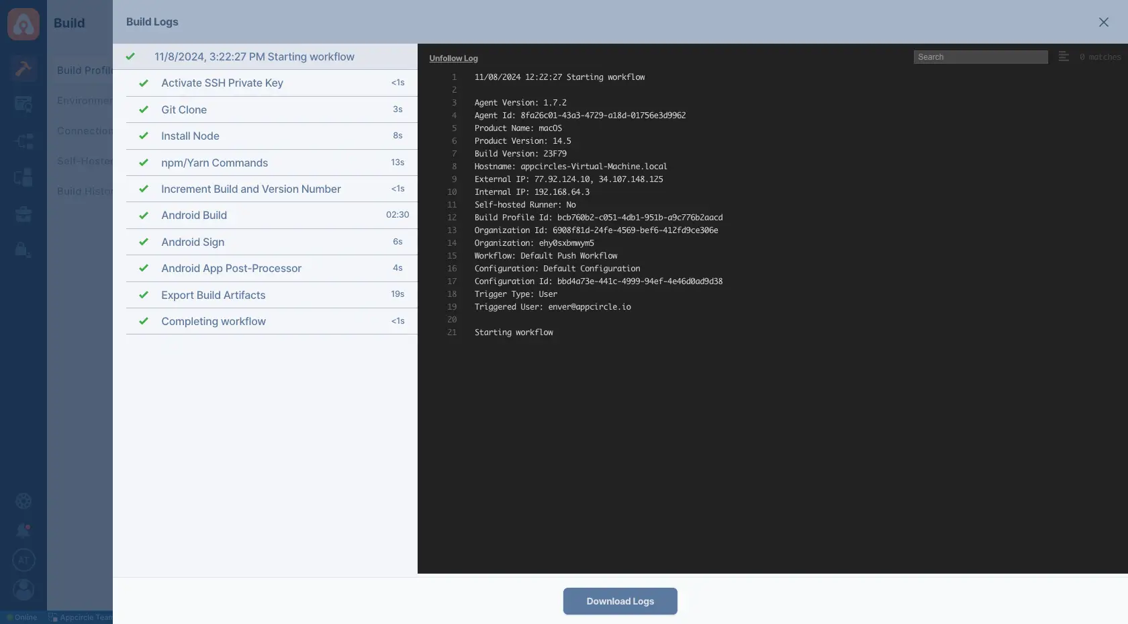Open the second sidebar icon below the Build hammer
1128x624 pixels.
point(23,141)
